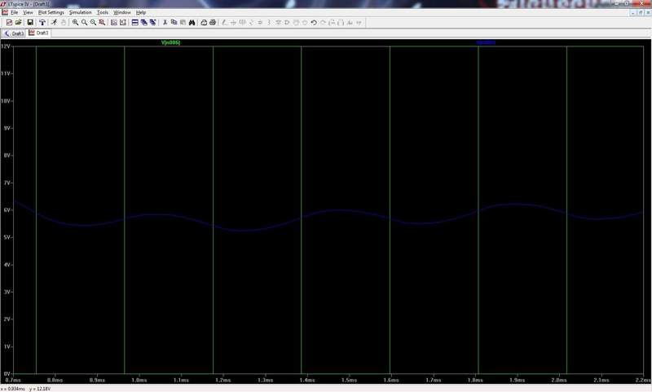Halt the simulation with the hand icon
652x392 pixels.
pyautogui.click(x=64, y=23)
